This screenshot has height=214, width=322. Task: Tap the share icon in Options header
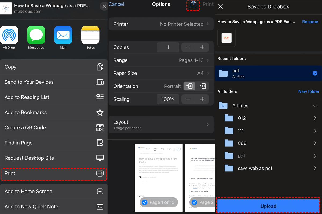193,5
